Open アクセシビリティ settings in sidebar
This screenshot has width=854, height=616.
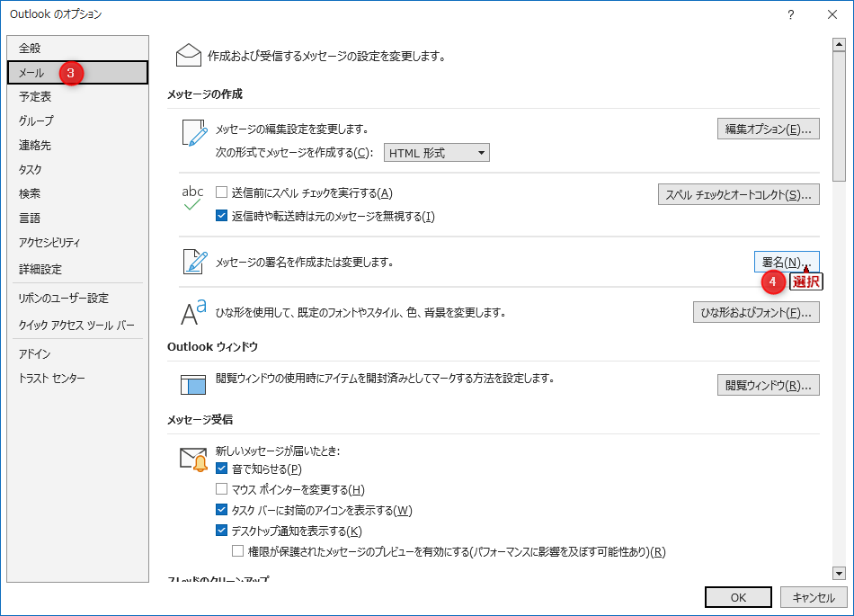click(x=77, y=243)
